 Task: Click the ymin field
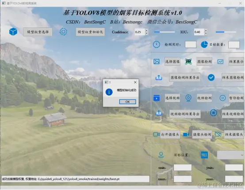pos(234,167)
